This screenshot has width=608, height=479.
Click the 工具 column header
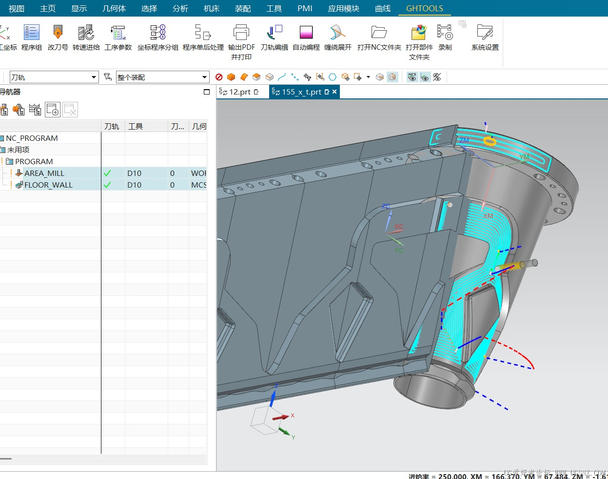pyautogui.click(x=136, y=126)
